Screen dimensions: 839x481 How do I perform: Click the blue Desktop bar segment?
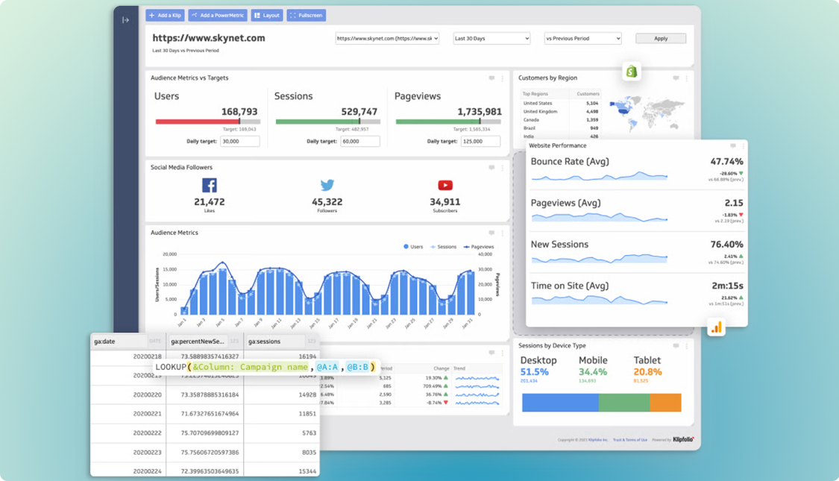tap(560, 403)
